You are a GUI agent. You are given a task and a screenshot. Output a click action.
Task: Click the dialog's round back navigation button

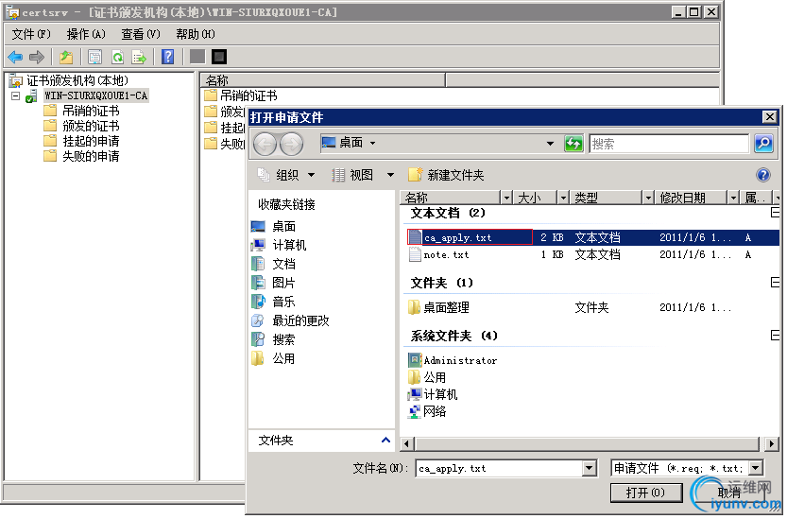[x=265, y=145]
